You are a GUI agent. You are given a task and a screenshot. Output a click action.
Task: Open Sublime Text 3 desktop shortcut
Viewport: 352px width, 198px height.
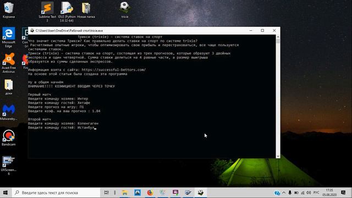click(x=47, y=12)
